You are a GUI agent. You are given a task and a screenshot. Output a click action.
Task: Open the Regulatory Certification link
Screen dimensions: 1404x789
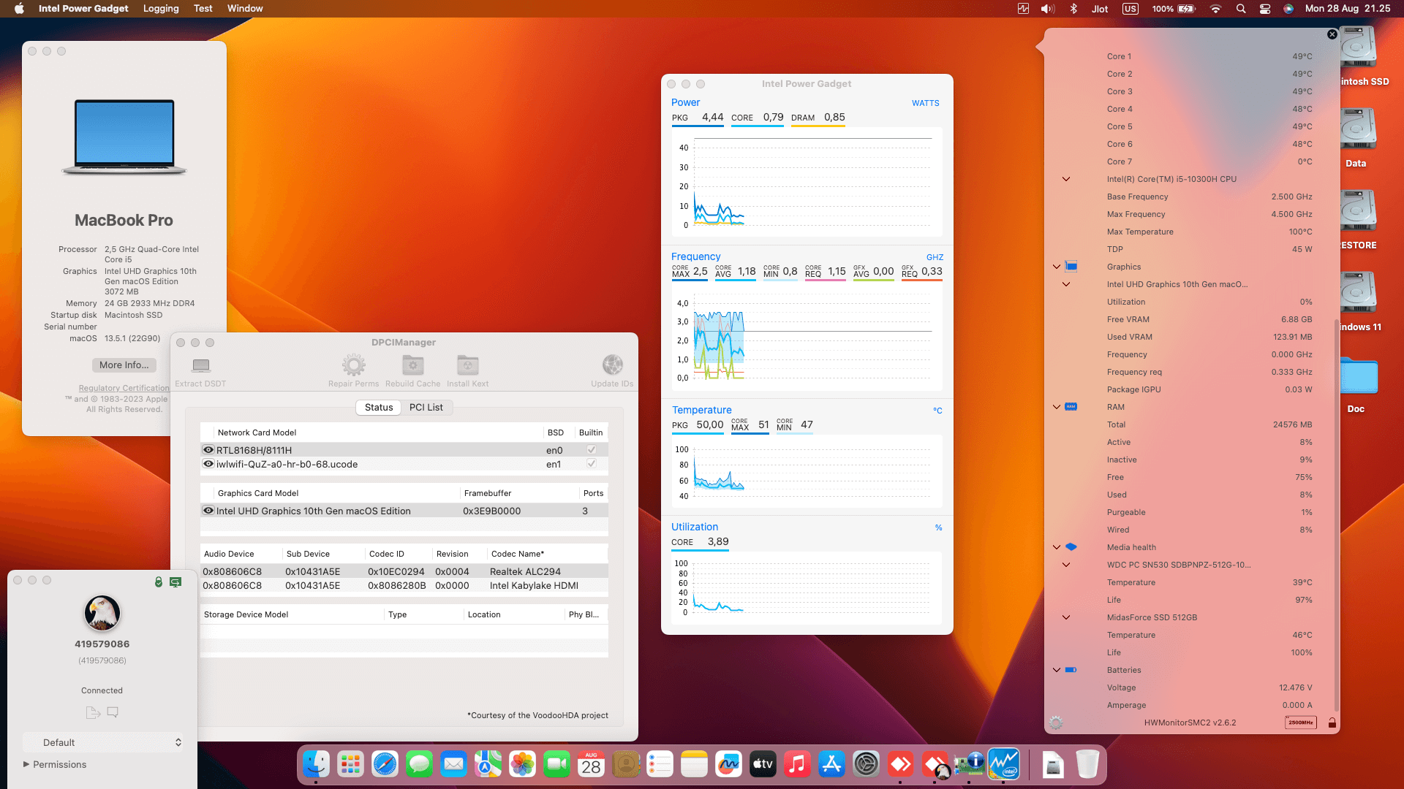(124, 388)
